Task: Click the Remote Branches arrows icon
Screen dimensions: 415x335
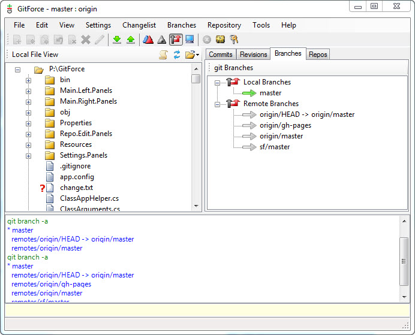Action: tap(233, 104)
